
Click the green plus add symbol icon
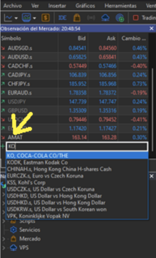coord(3,146)
